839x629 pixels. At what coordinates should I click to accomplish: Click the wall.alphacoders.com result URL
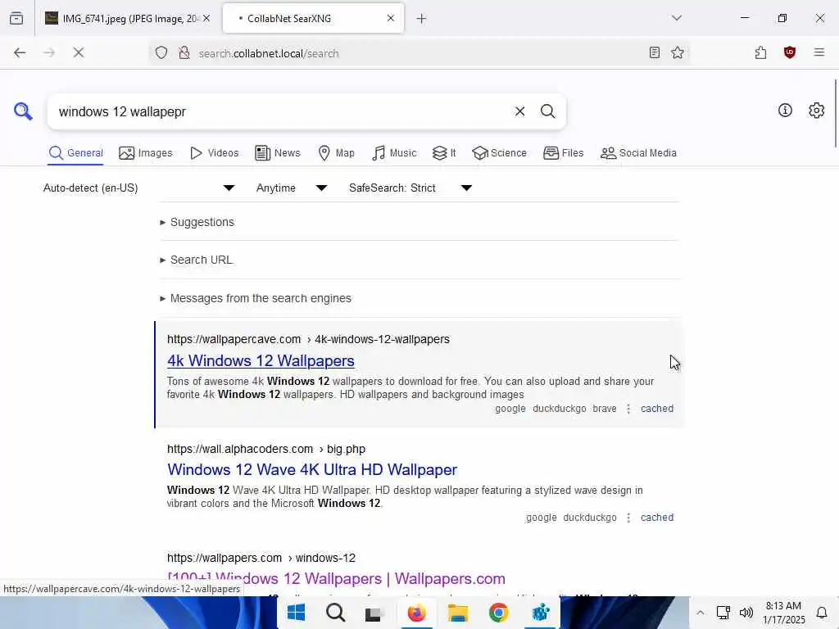(x=266, y=450)
